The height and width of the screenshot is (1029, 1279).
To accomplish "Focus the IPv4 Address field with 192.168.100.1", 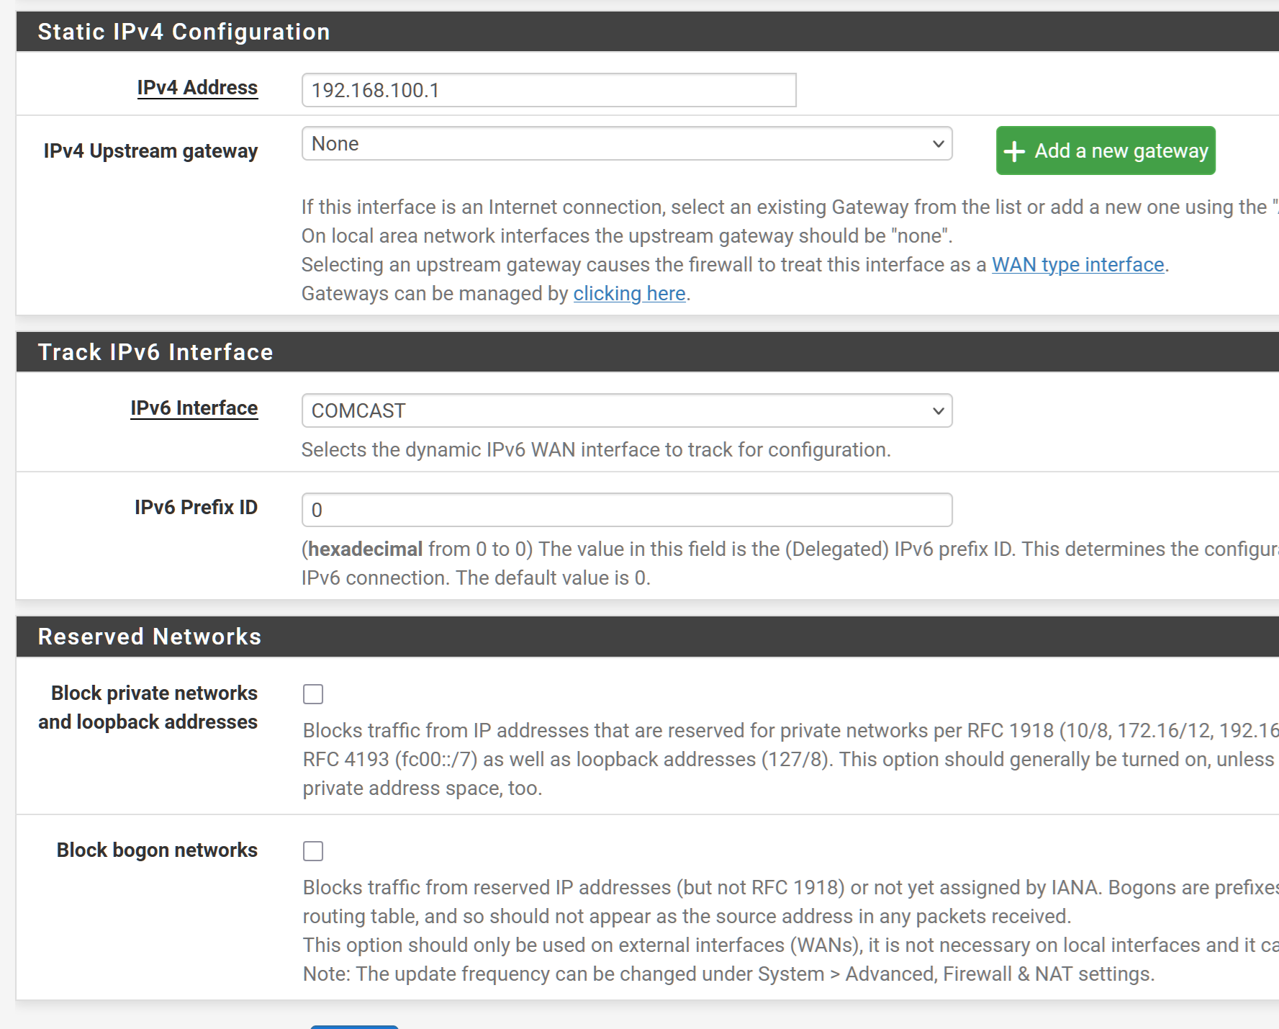I will (548, 91).
